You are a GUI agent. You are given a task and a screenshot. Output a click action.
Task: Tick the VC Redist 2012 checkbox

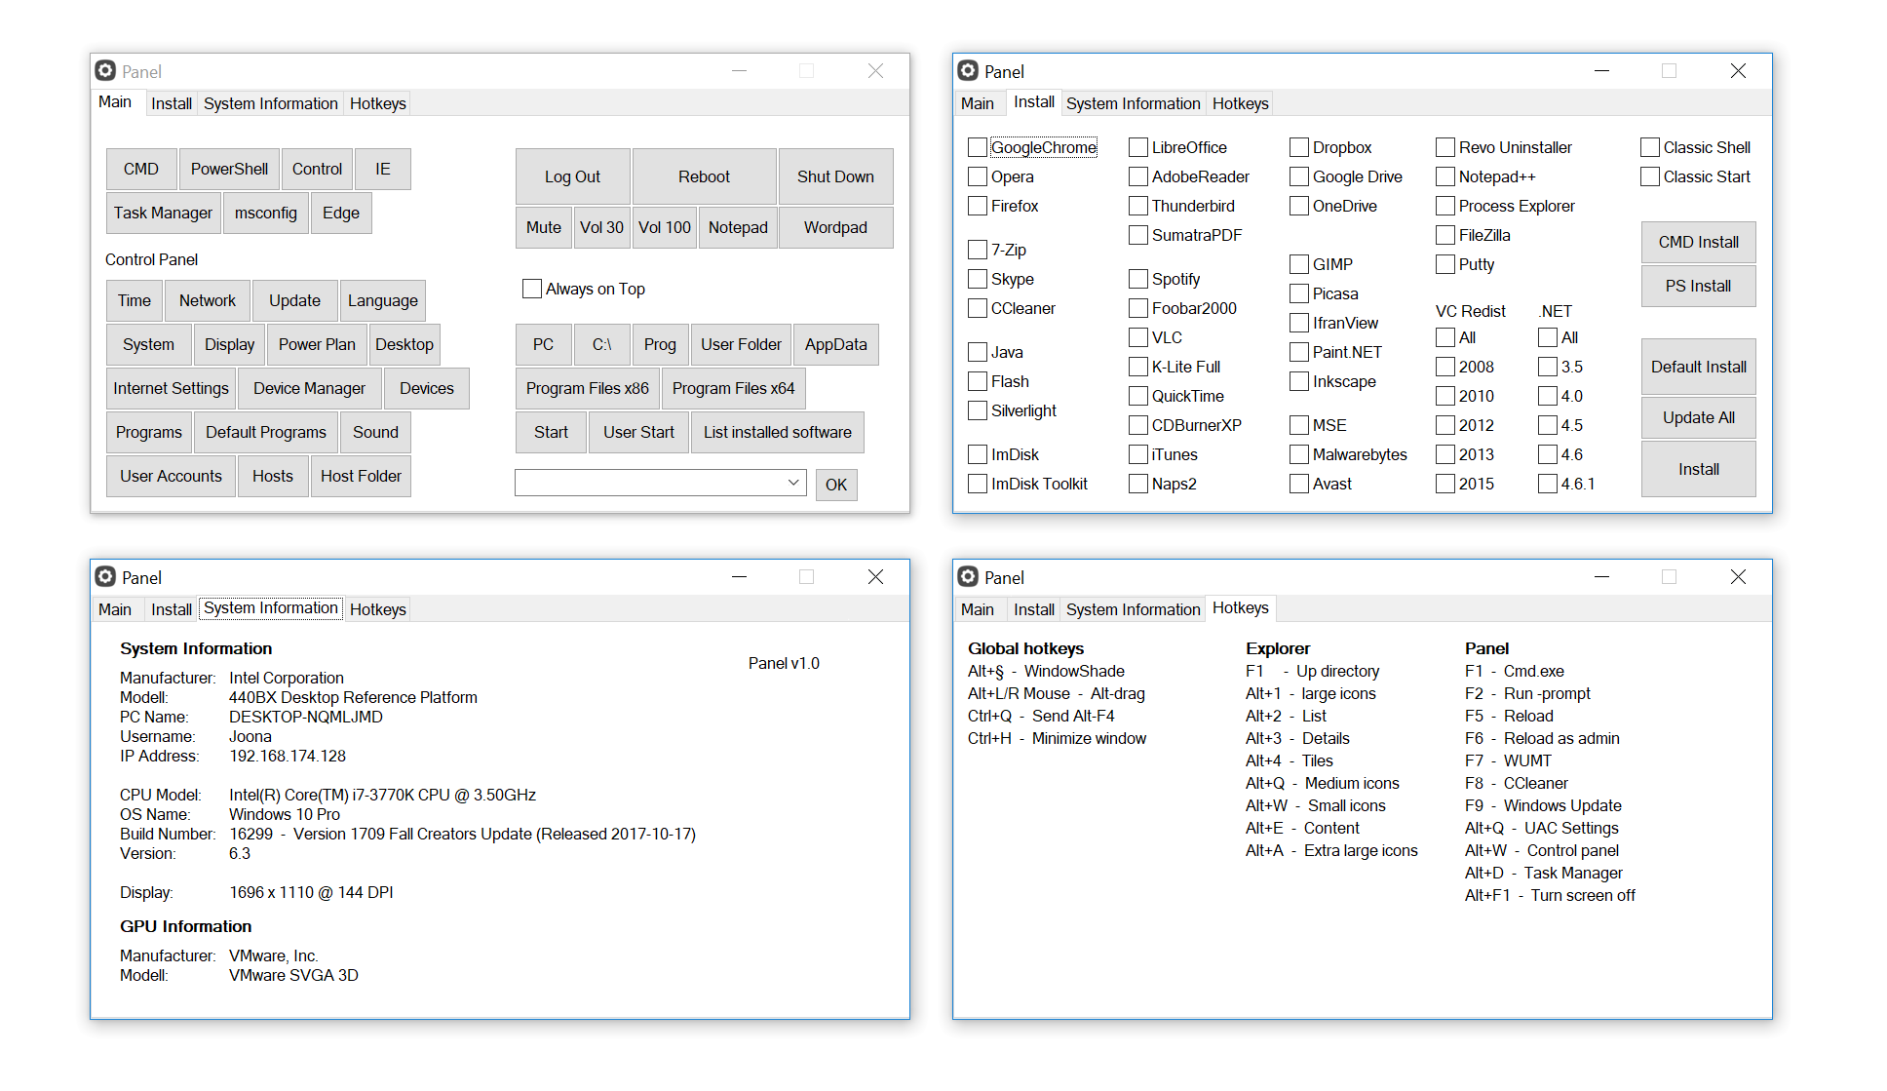(1445, 424)
